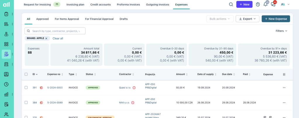Viewport: 299px width, 118px height.
Task: Open three-dot menu beside tasks clipboard icon
Action: (x=12, y=14)
